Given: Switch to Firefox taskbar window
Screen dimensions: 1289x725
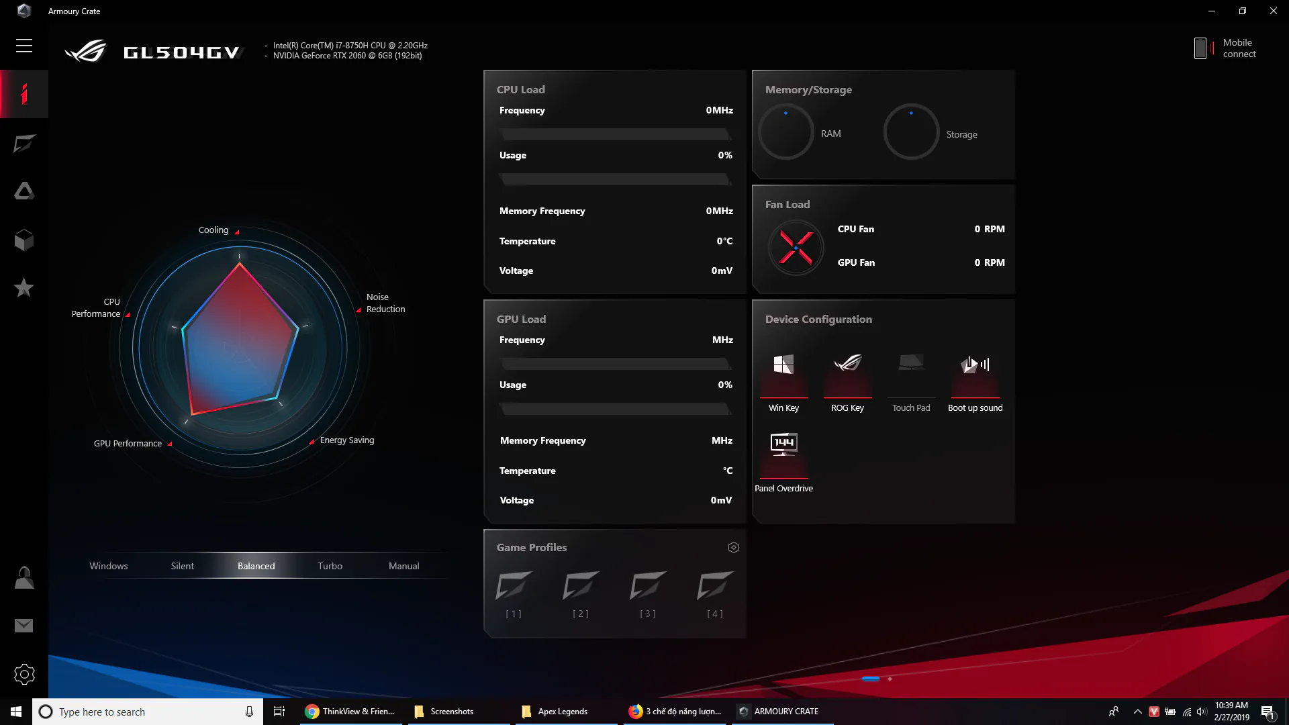Looking at the screenshot, I should point(675,712).
